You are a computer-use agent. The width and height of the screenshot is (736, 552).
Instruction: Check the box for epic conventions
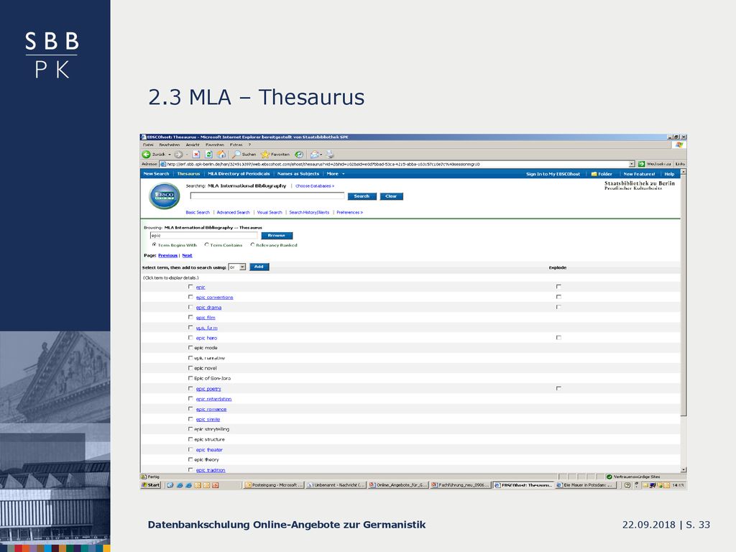point(190,297)
